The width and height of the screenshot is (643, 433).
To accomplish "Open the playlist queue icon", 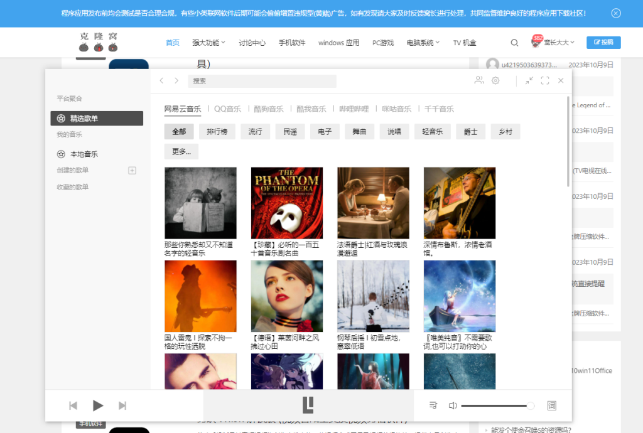I will click(433, 405).
